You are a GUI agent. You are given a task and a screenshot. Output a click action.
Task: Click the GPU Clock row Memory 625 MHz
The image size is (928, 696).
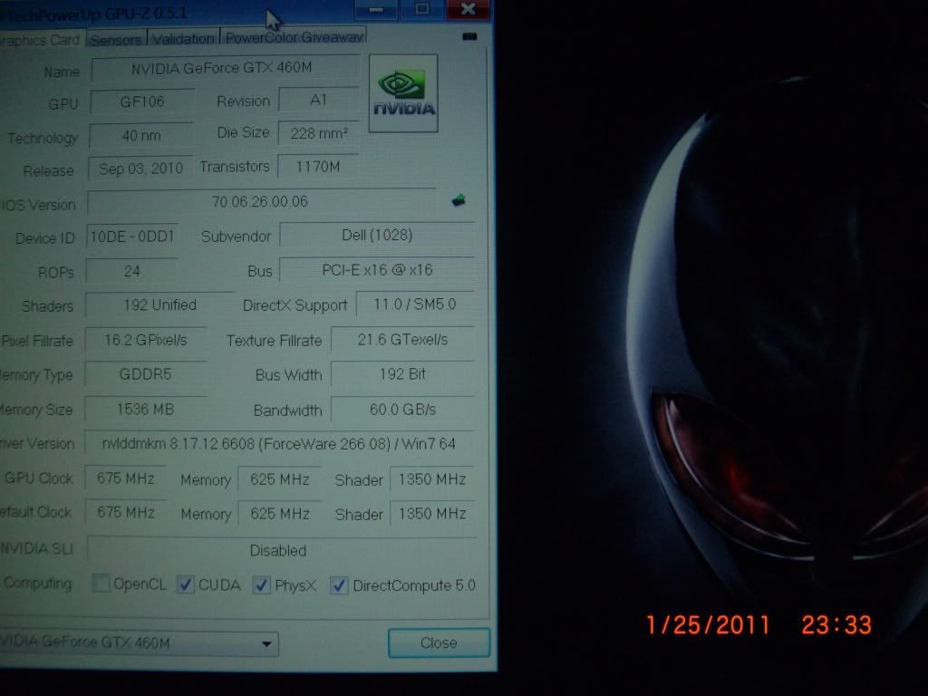coord(279,478)
